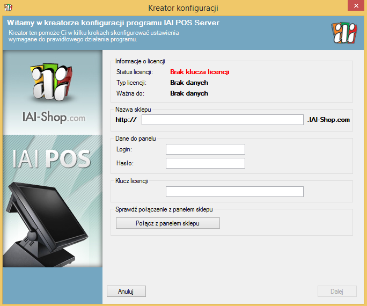Click the red Brak klucza licencji status

point(200,72)
